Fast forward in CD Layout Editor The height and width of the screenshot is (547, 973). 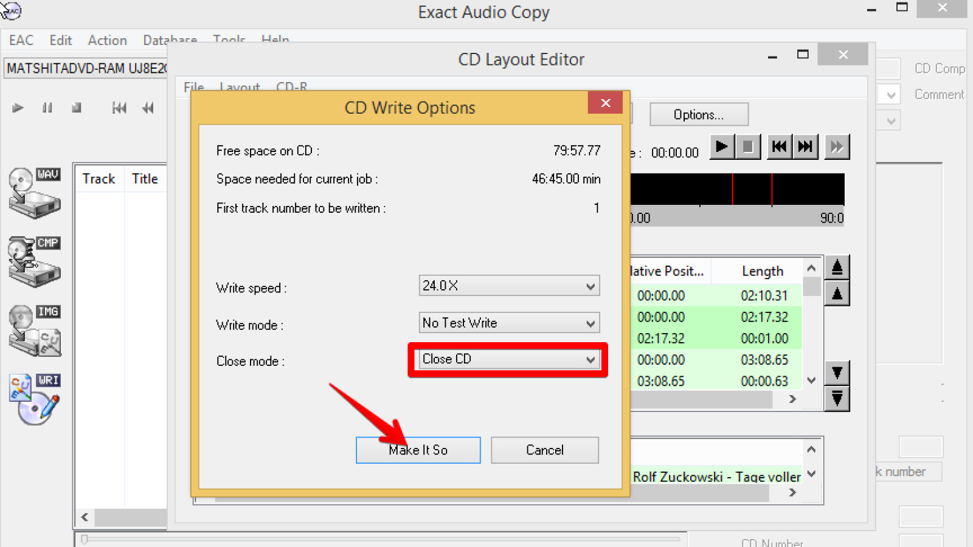point(837,146)
